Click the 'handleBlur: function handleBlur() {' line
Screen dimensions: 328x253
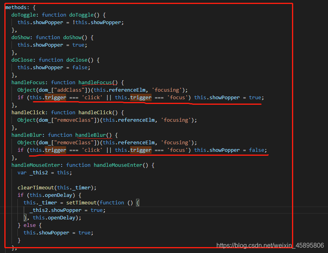click(x=64, y=135)
